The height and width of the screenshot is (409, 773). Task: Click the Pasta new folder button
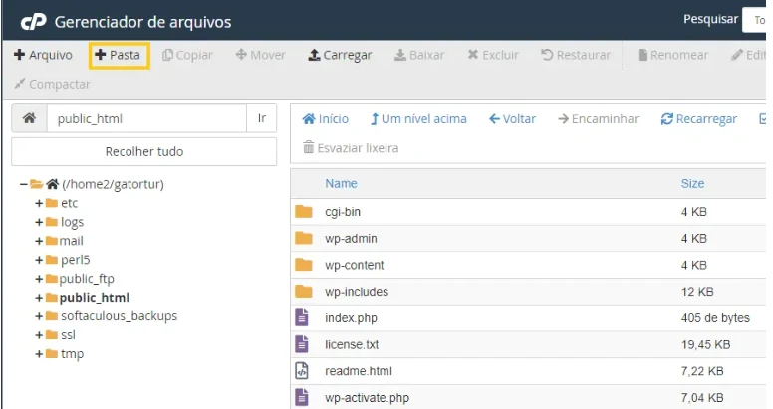[119, 55]
